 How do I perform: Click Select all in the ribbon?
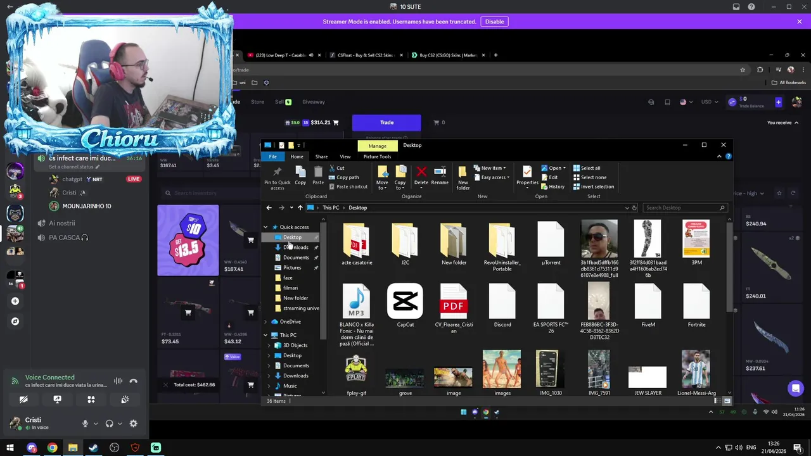pos(587,168)
